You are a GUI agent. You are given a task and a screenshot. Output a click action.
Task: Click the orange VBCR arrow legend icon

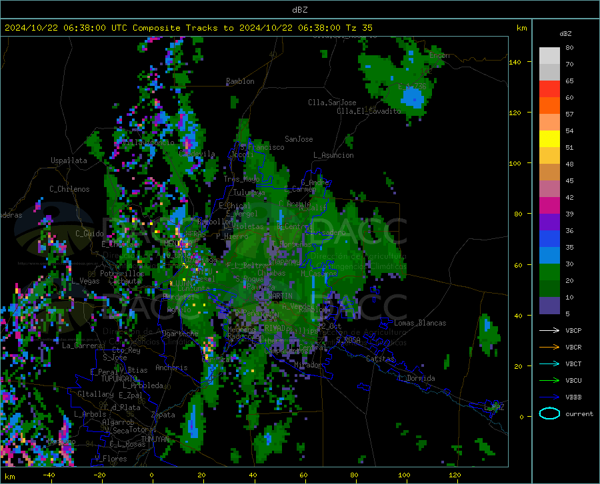click(549, 347)
